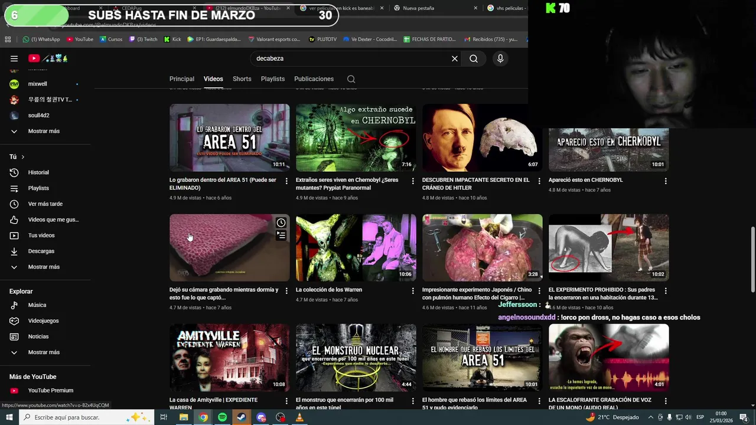Open Steam from the taskbar

point(242,417)
